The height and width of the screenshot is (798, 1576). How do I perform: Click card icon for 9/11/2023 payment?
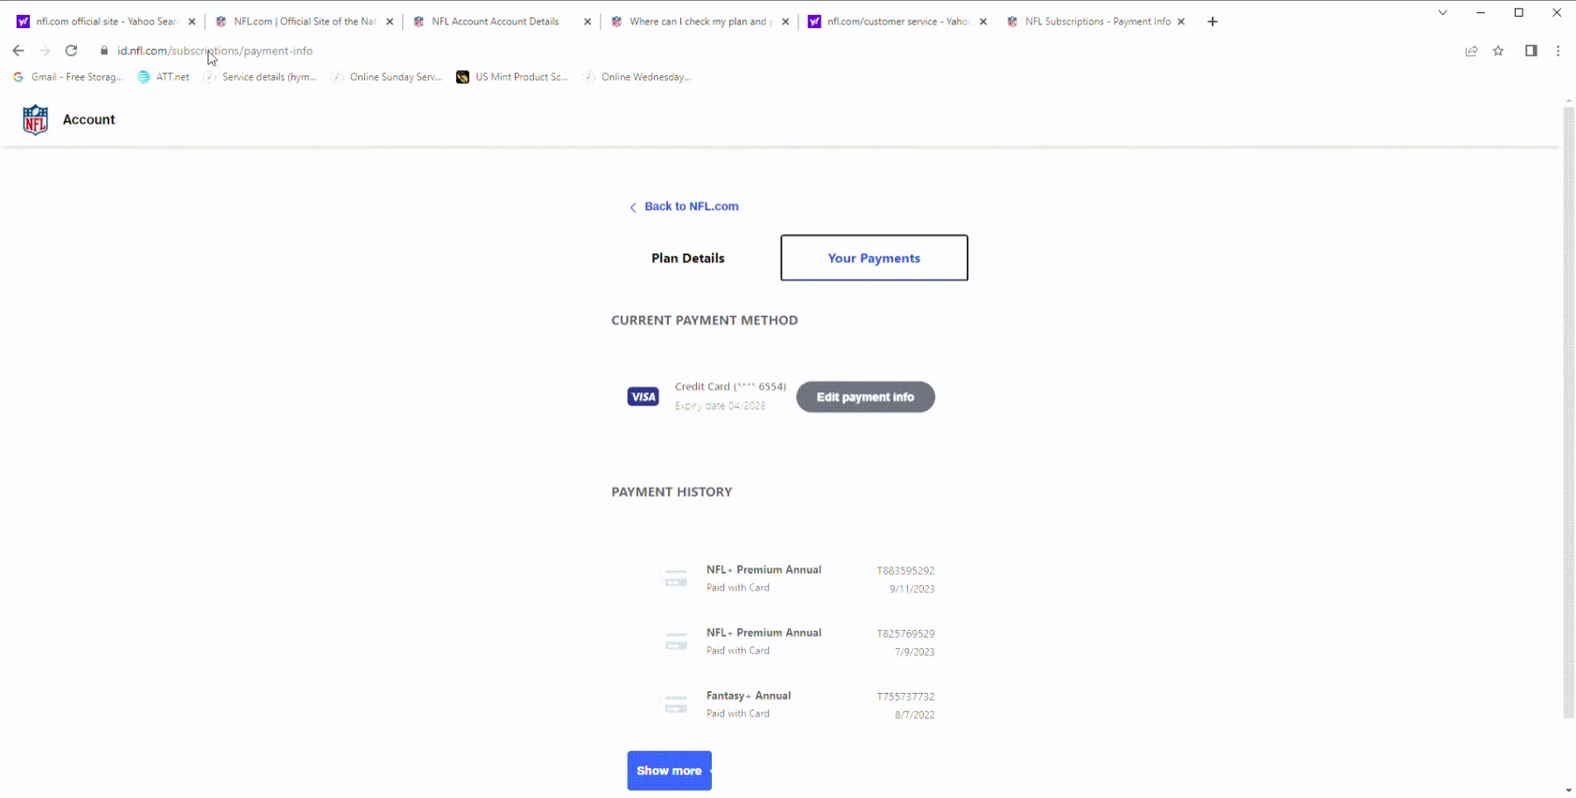pos(676,578)
